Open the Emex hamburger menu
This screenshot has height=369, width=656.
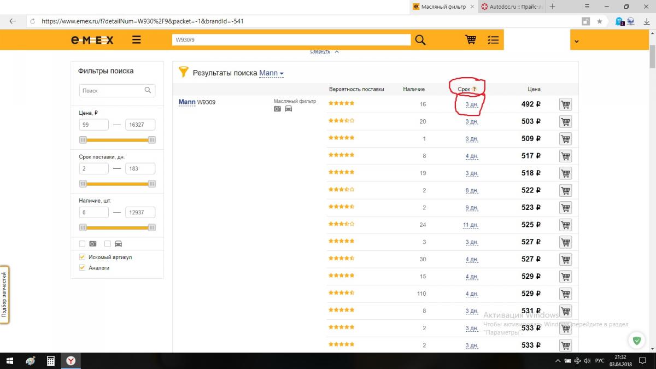(136, 40)
